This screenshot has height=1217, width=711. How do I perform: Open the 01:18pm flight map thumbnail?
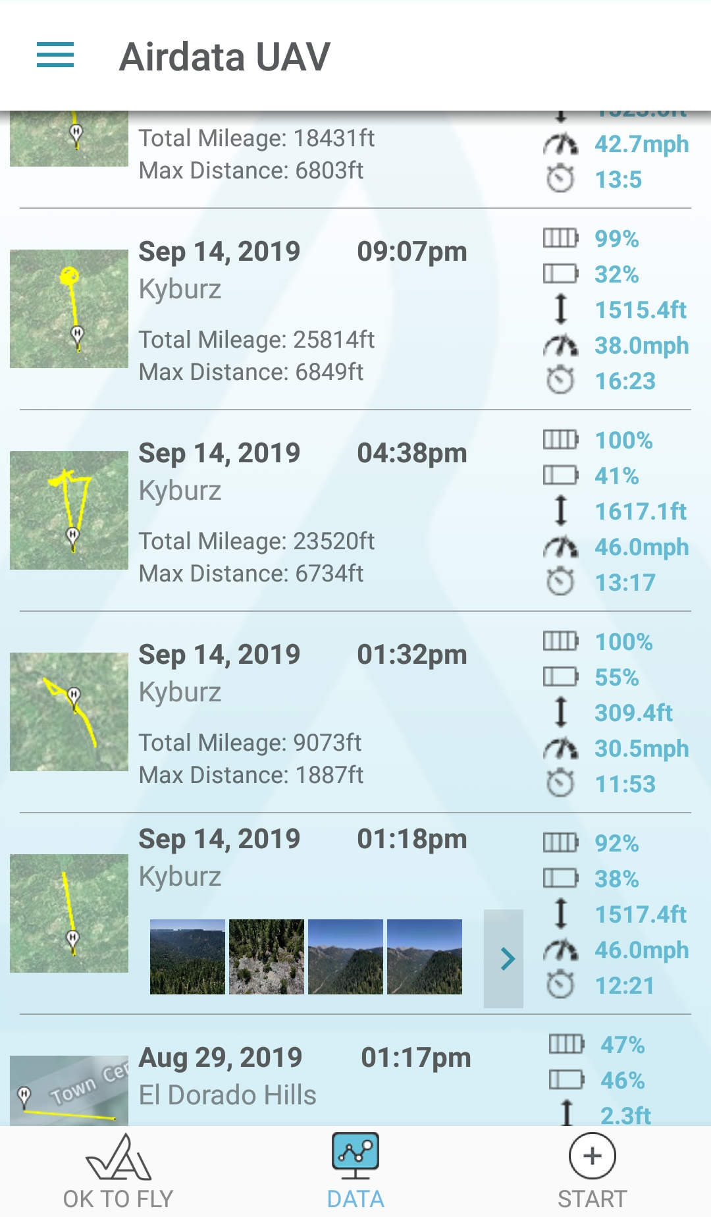tap(69, 913)
